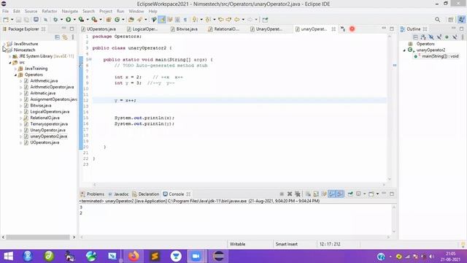Click the Outline Sort icon
467x263 pixels.
click(x=423, y=37)
